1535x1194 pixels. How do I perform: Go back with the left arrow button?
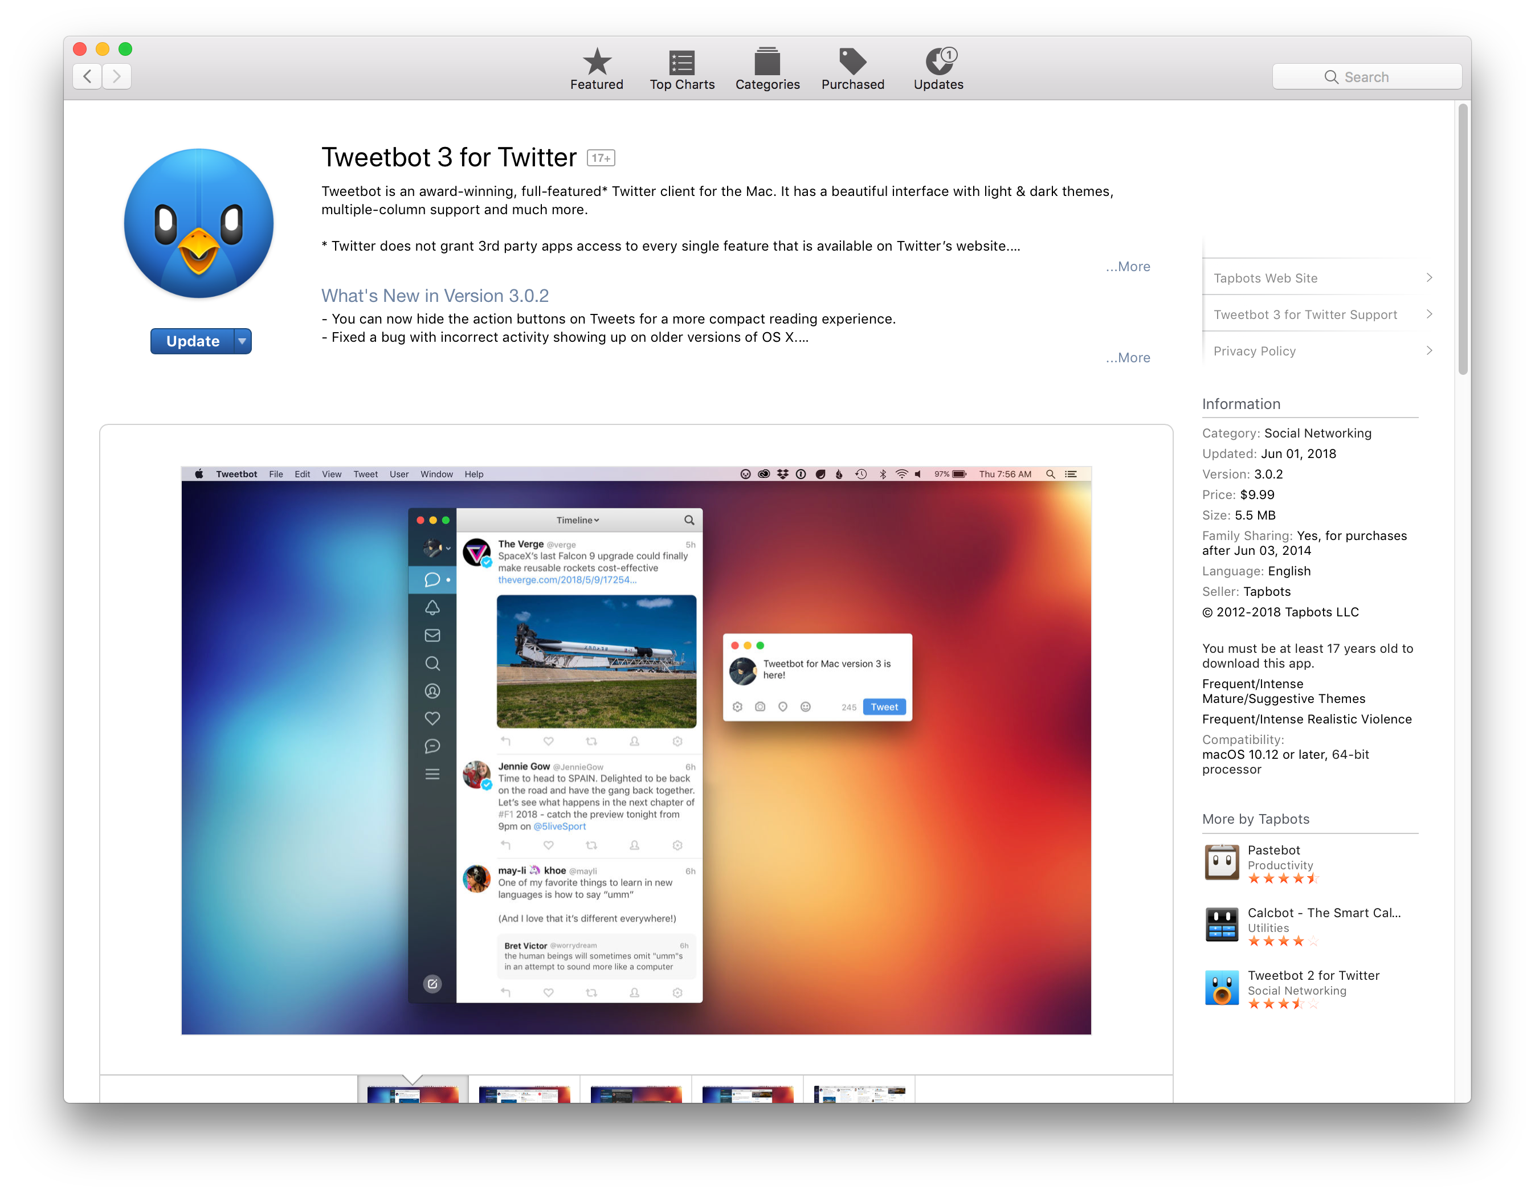click(87, 76)
